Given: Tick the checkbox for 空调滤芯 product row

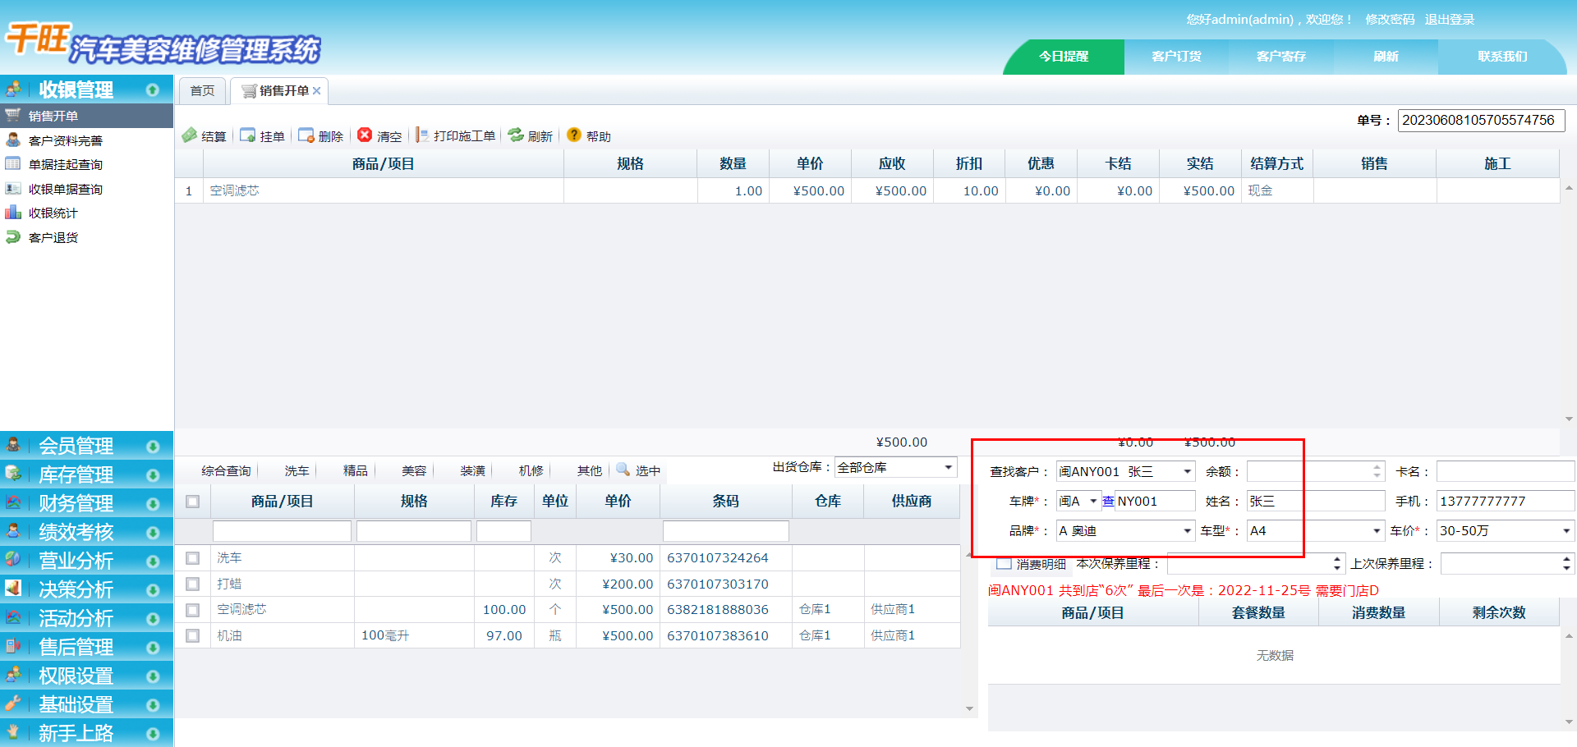Looking at the screenshot, I should click(x=193, y=610).
